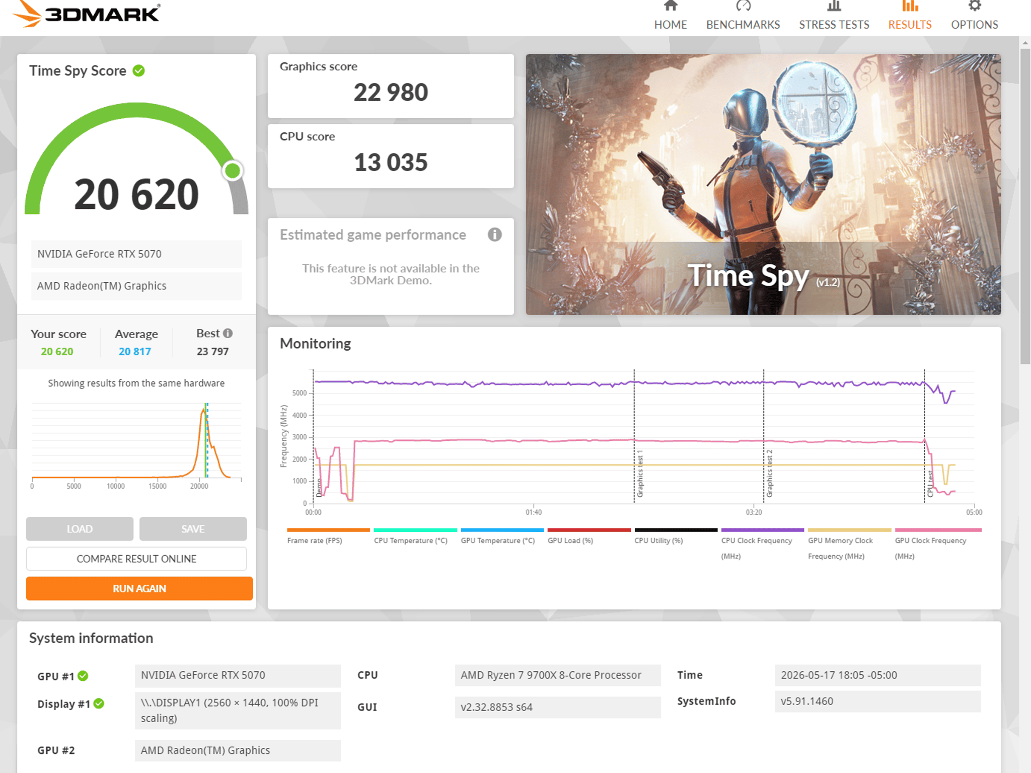The height and width of the screenshot is (773, 1031).
Task: Click the green score gauge knob
Action: 233,171
